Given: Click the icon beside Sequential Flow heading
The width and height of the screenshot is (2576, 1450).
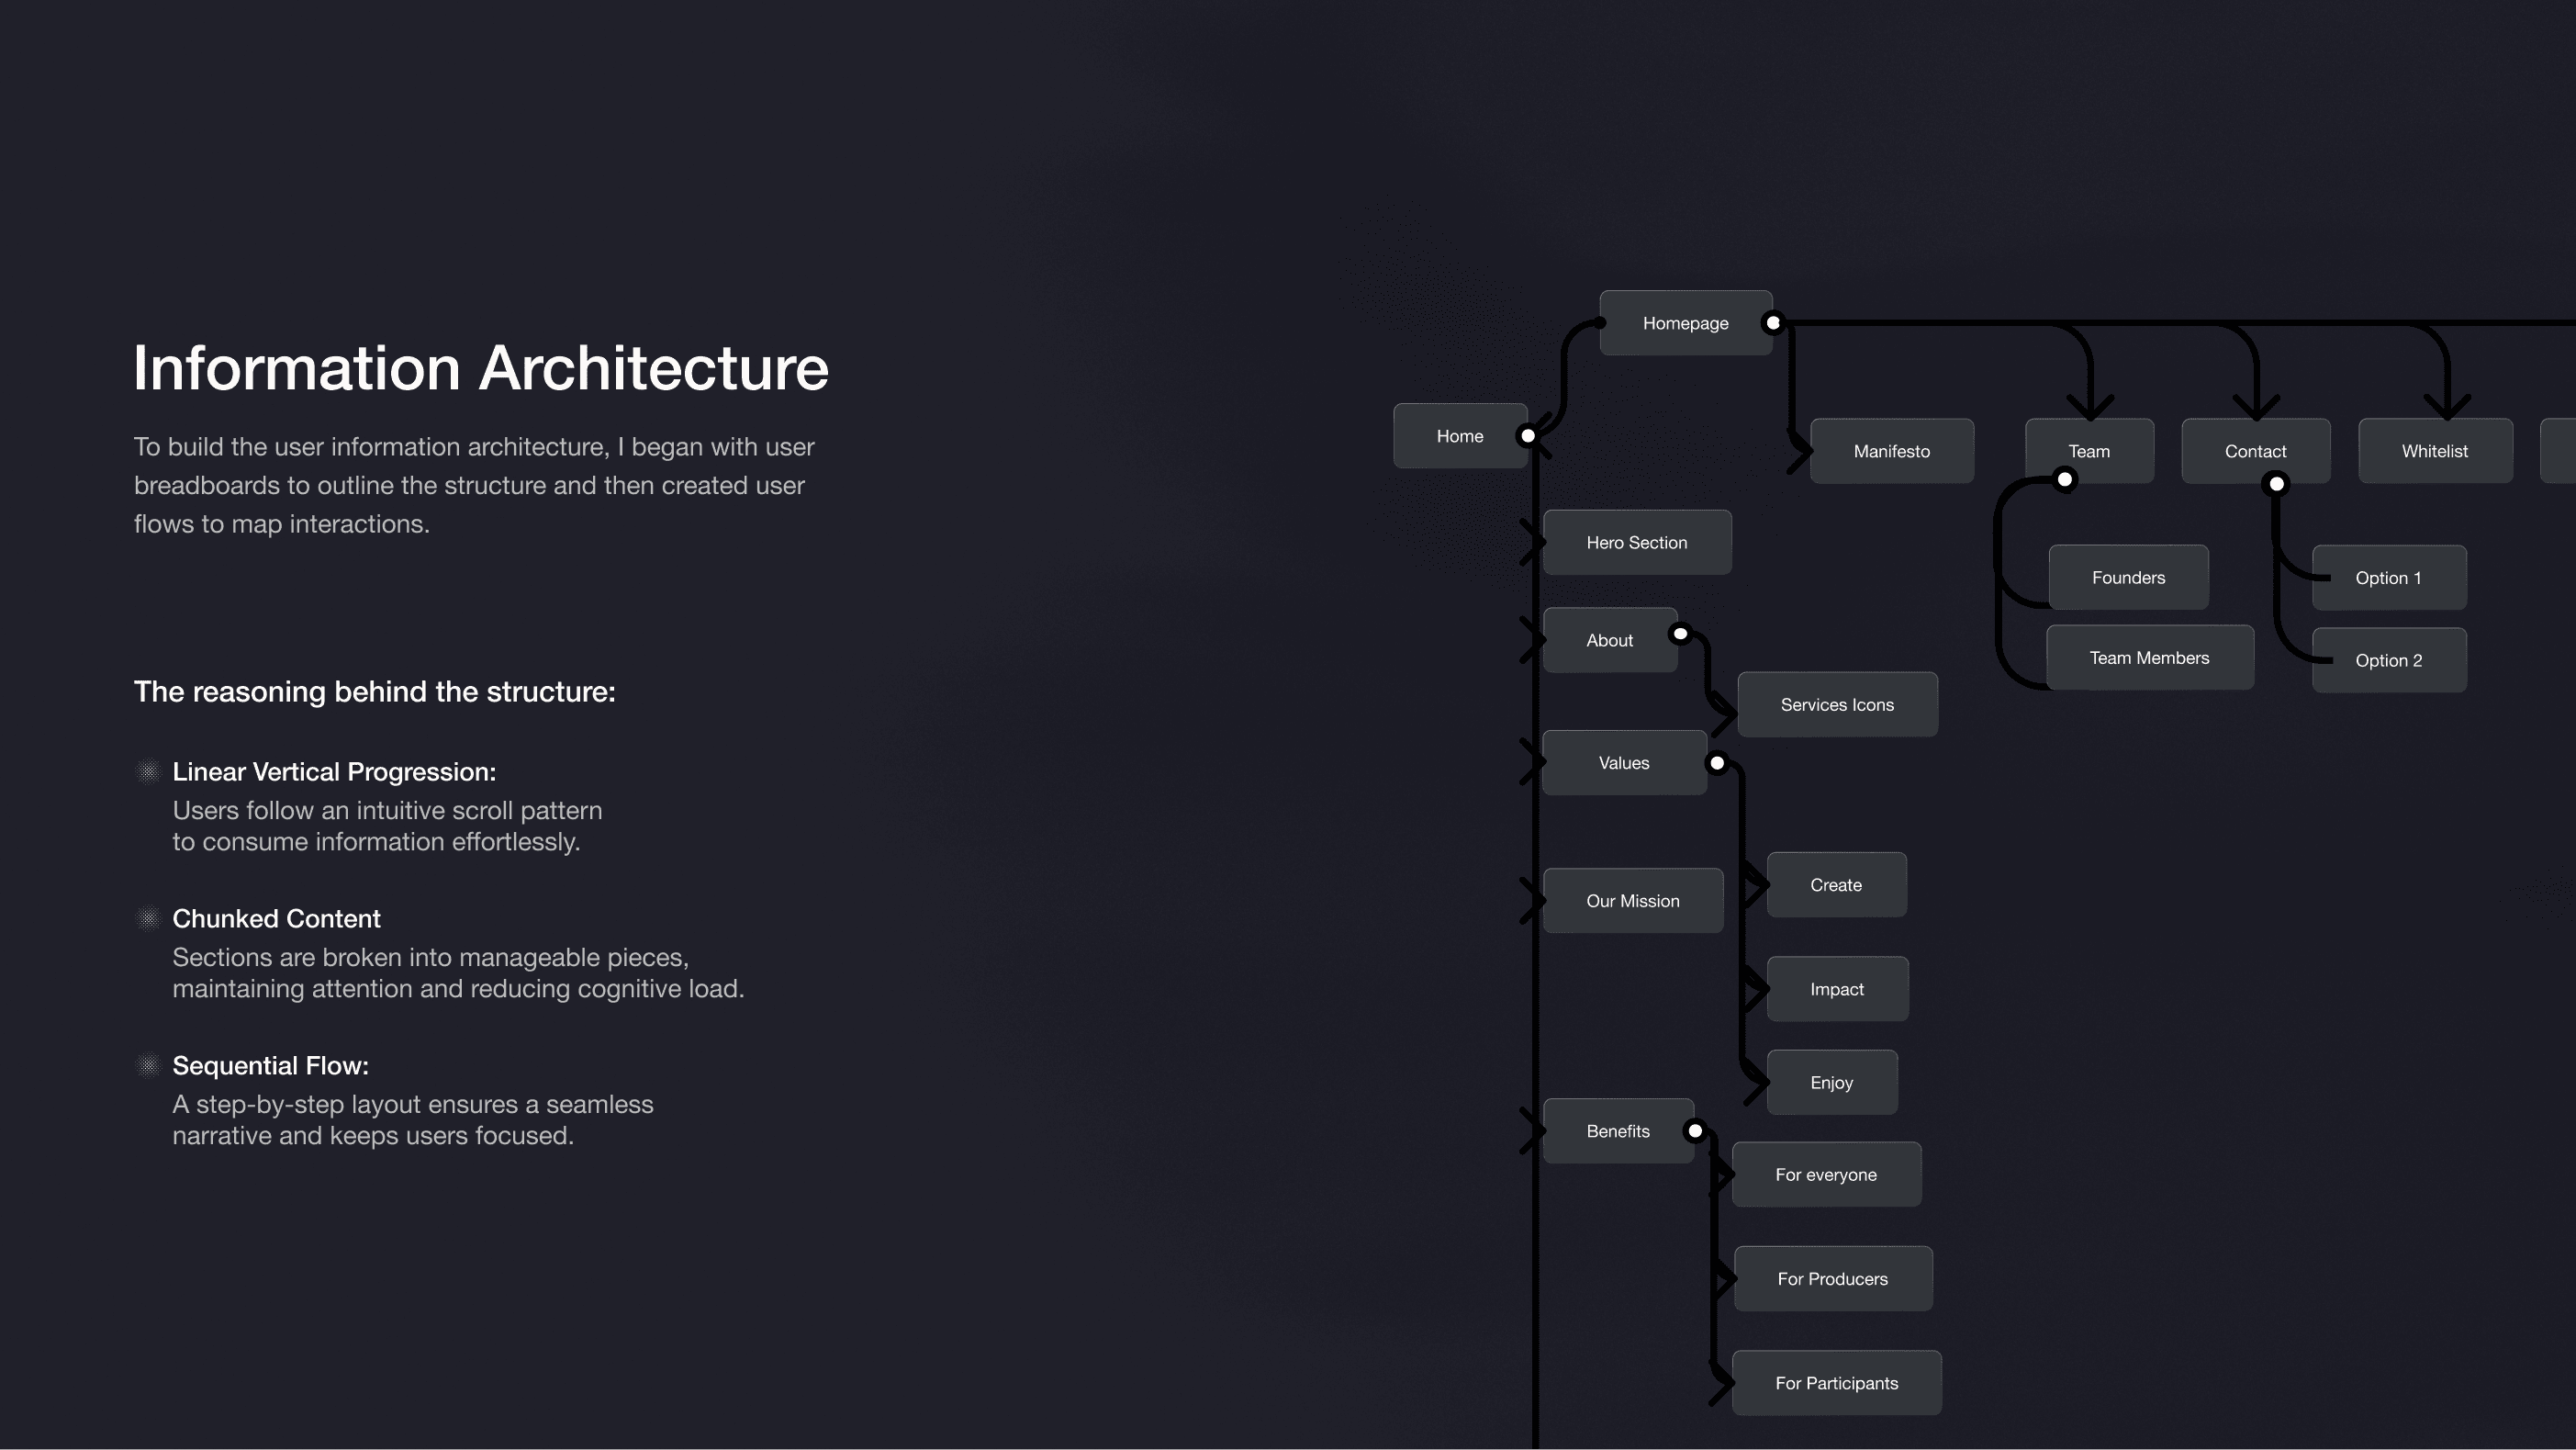Looking at the screenshot, I should tap(149, 1065).
